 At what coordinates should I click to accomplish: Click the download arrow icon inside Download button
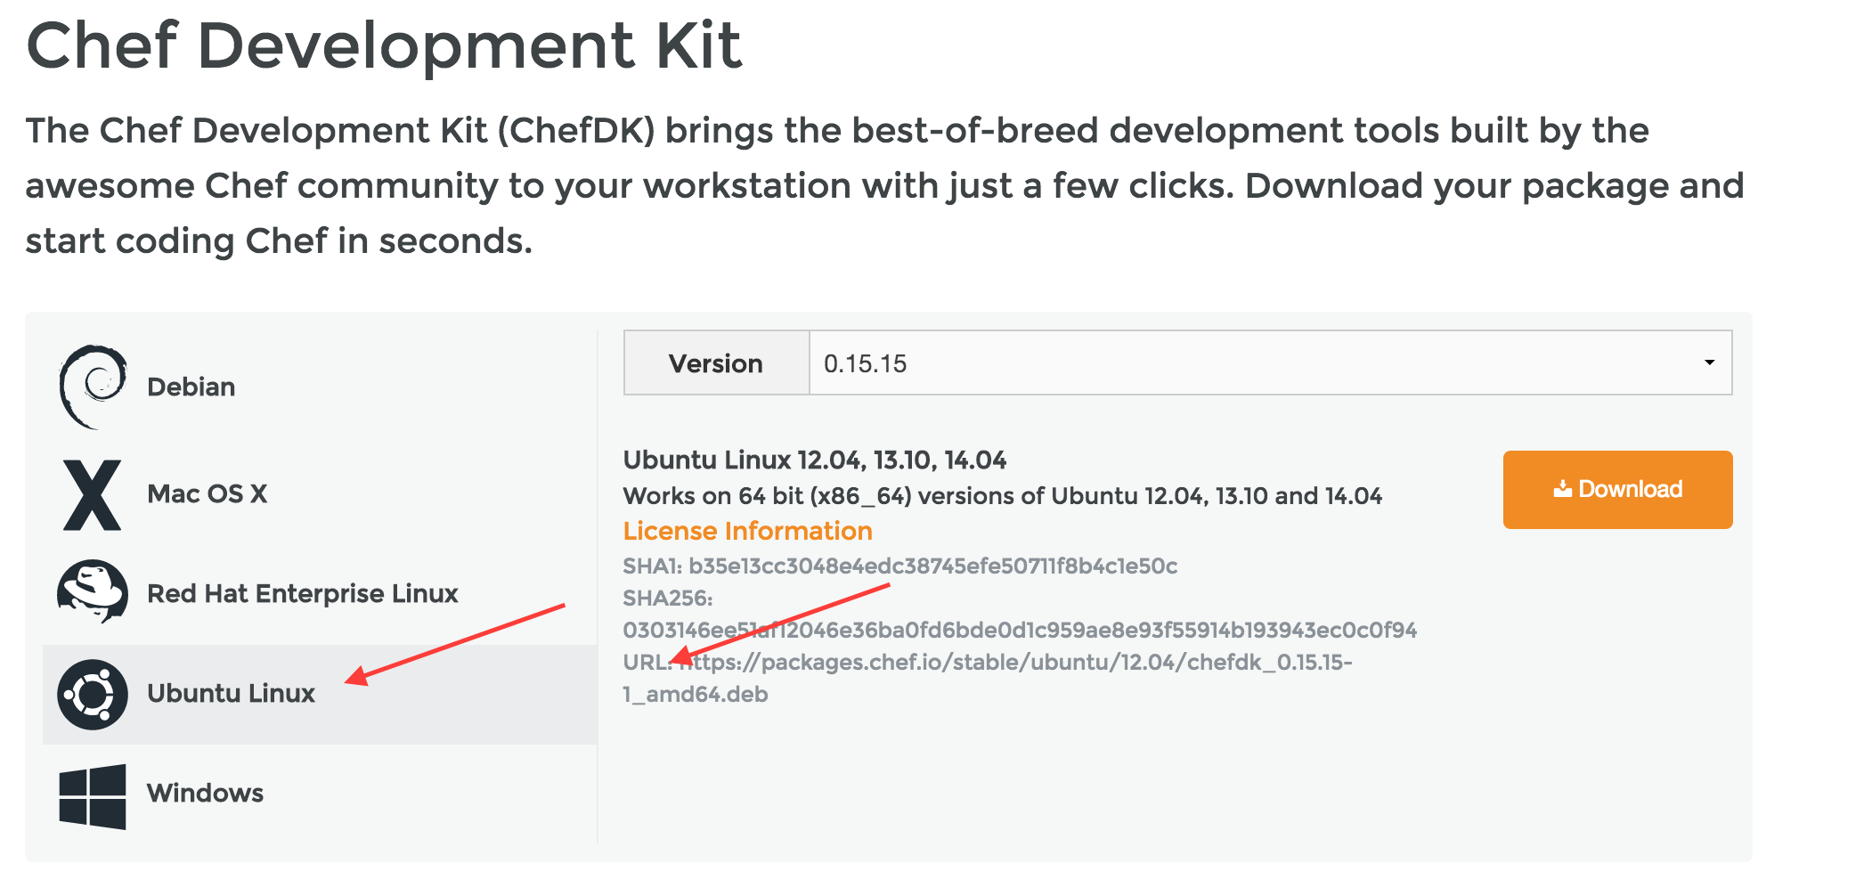point(1561,488)
